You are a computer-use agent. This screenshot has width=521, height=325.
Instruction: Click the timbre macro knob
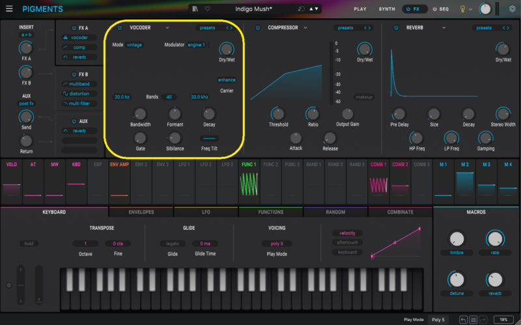pos(457,238)
